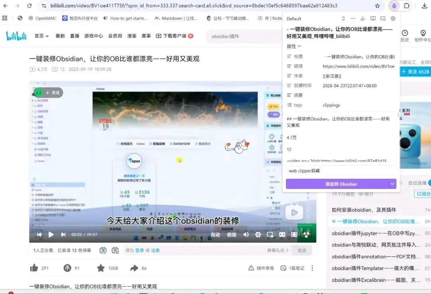Viewport: 431px width, 294px height.
Task: Open the video player settings gear
Action: 258,235
